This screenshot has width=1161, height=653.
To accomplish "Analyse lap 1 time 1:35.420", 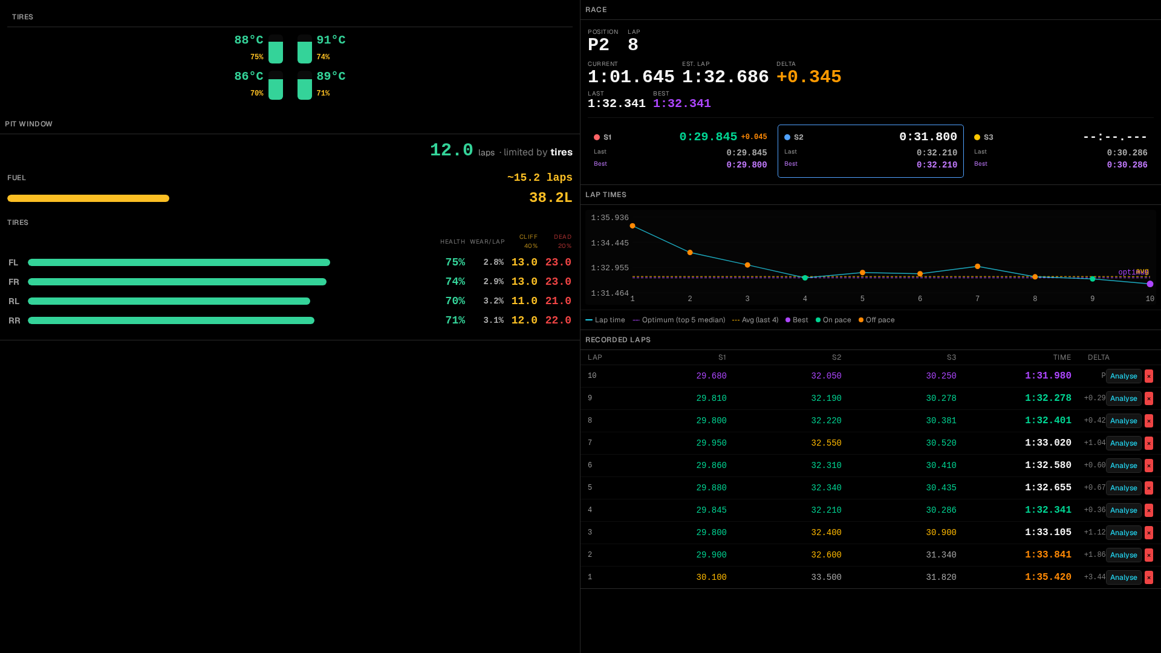I will (1124, 577).
